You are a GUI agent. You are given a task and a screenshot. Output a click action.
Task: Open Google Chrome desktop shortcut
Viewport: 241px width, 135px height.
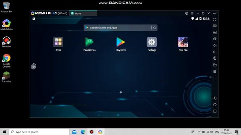(6, 61)
